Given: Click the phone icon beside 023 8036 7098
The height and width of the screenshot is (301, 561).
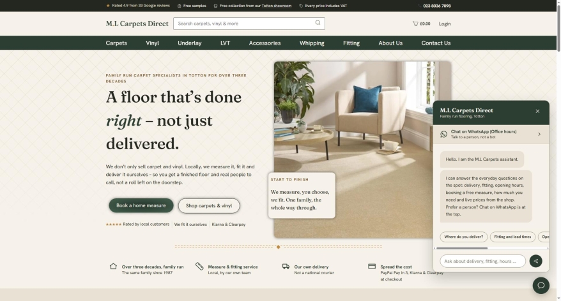Looking at the screenshot, I should tap(420, 6).
